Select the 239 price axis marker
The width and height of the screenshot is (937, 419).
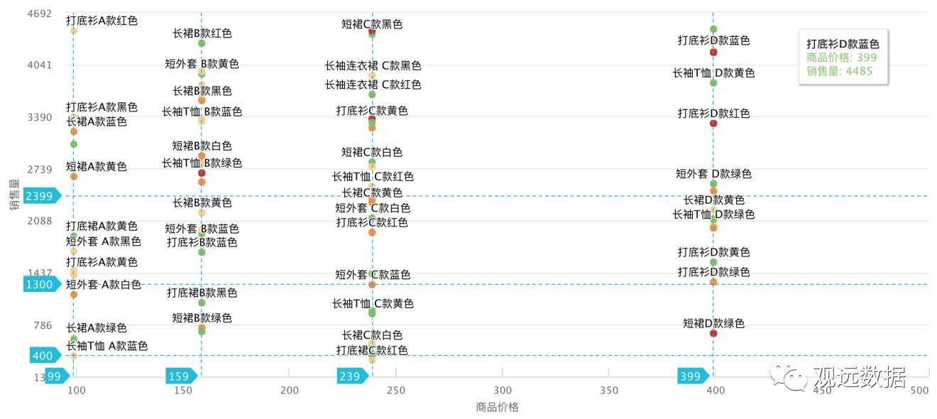352,376
